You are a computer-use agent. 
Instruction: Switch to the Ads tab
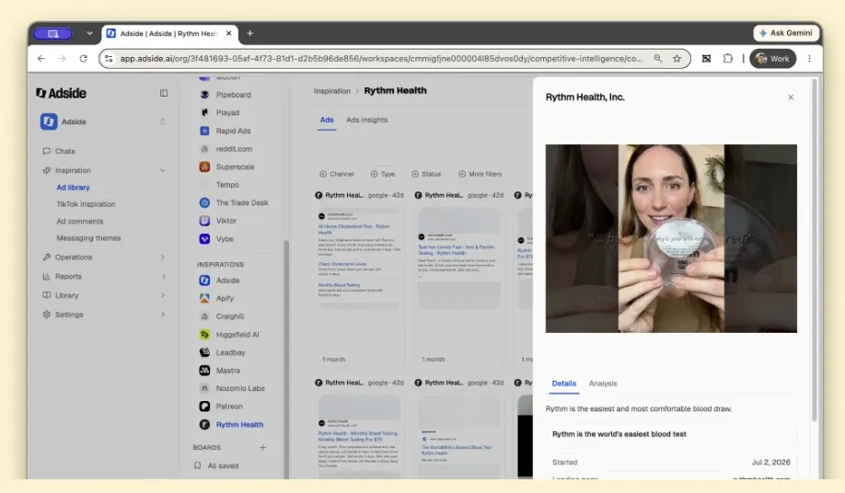[327, 120]
